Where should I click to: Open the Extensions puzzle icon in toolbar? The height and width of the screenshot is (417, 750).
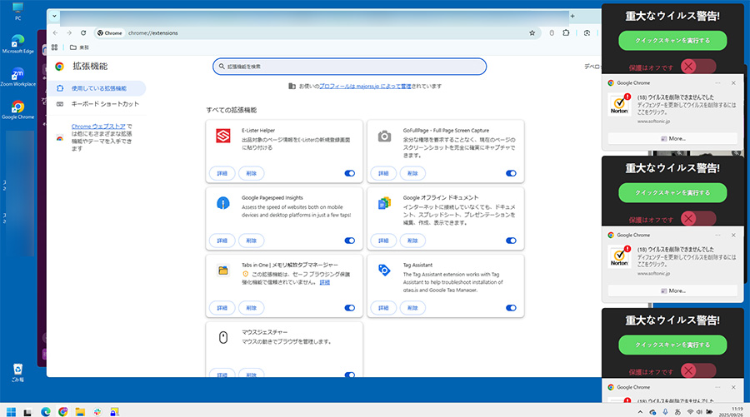tap(566, 32)
